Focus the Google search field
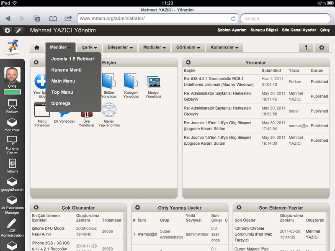Image resolution: width=335 pixels, height=251 pixels. 286,18
